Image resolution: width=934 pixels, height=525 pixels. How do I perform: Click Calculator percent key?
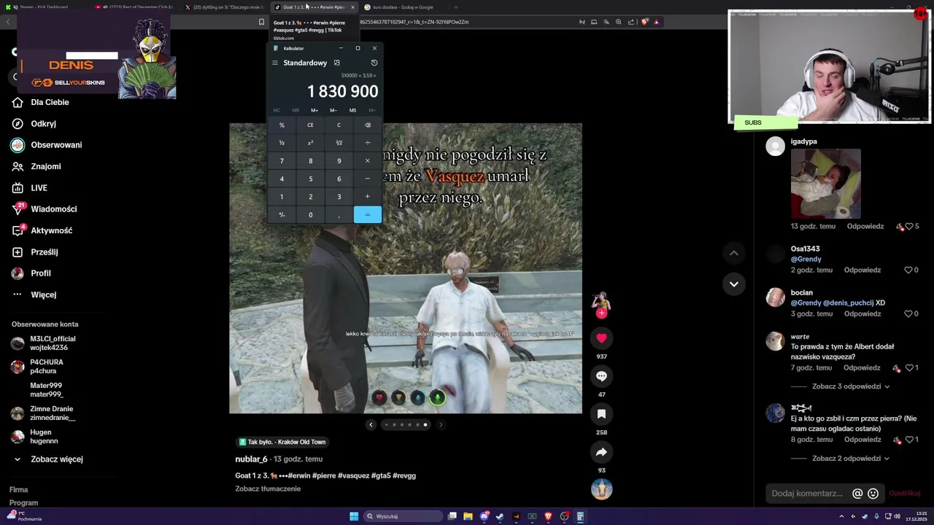click(x=282, y=125)
